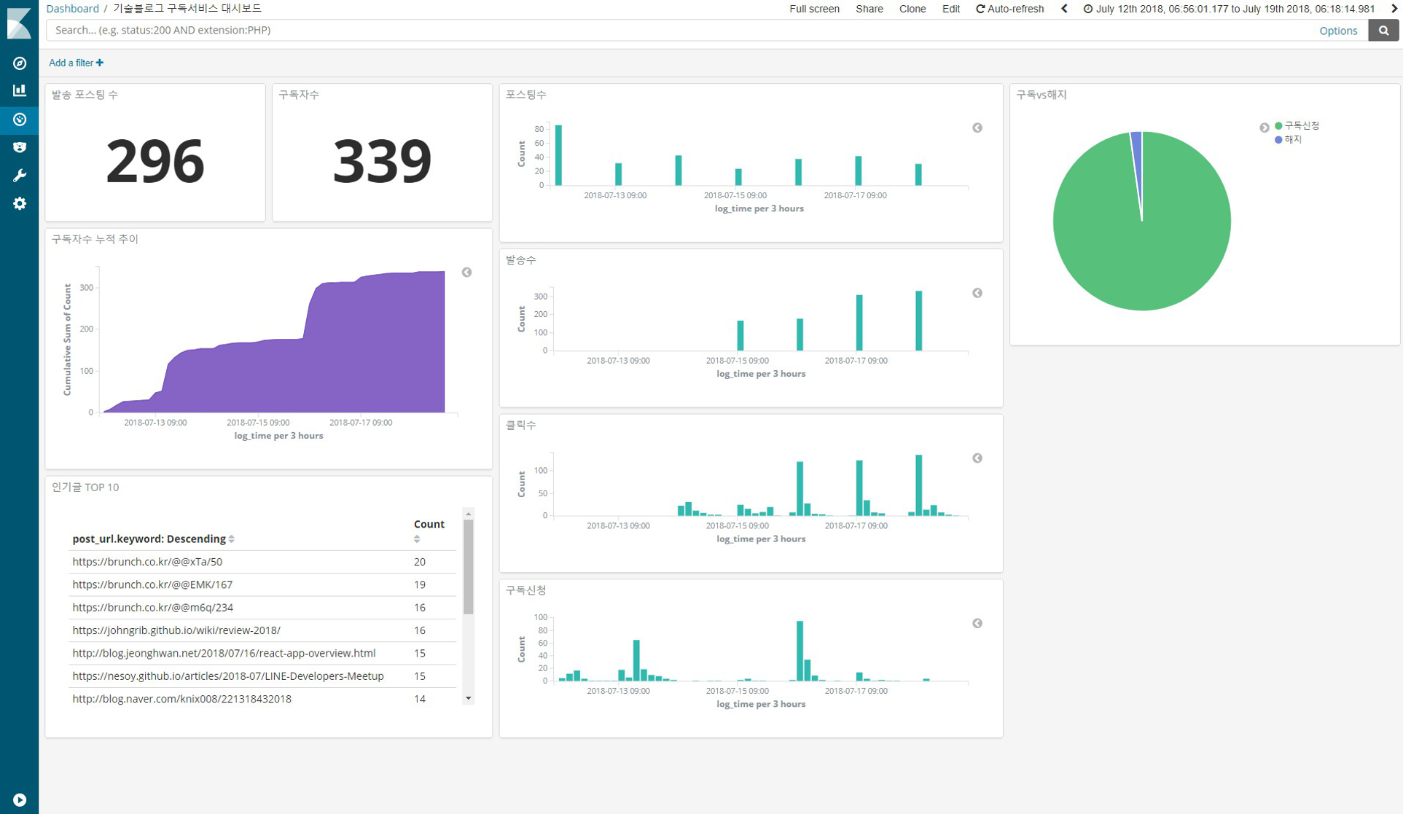This screenshot has width=1403, height=814.
Task: Click the Kibana logo icon
Action: click(x=19, y=23)
